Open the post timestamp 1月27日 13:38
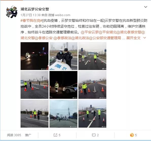This screenshot has width=151, height=141. click(x=30, y=15)
